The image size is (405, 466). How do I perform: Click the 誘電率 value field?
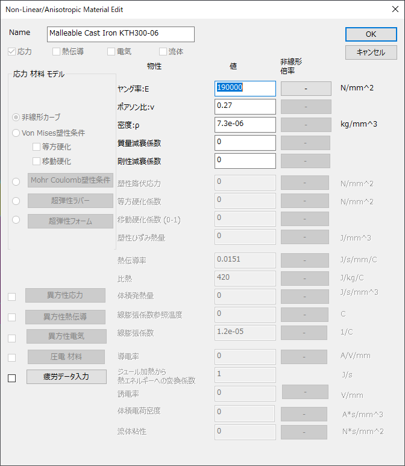[x=245, y=394]
